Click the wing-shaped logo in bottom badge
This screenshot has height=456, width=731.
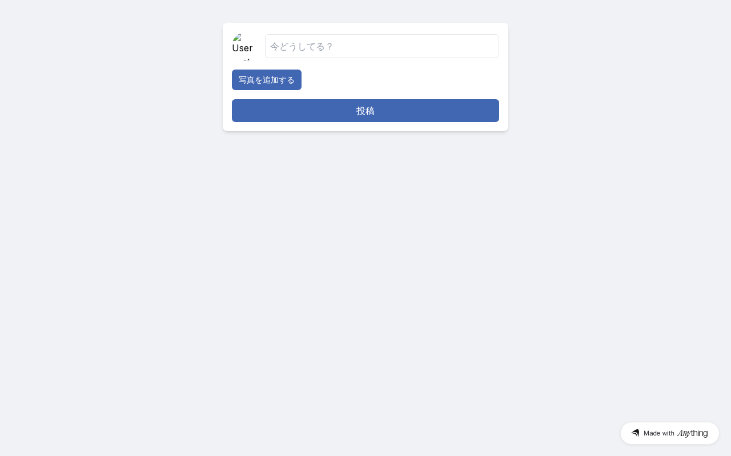(x=635, y=433)
